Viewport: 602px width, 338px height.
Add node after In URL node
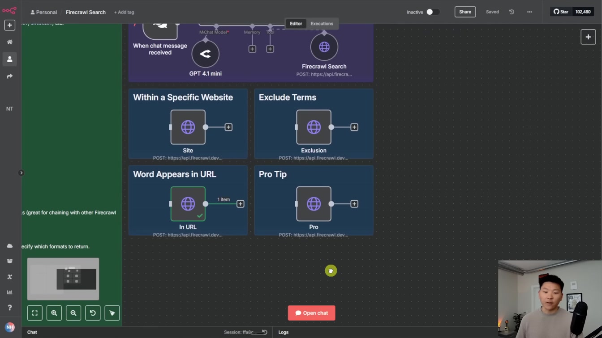click(x=241, y=204)
